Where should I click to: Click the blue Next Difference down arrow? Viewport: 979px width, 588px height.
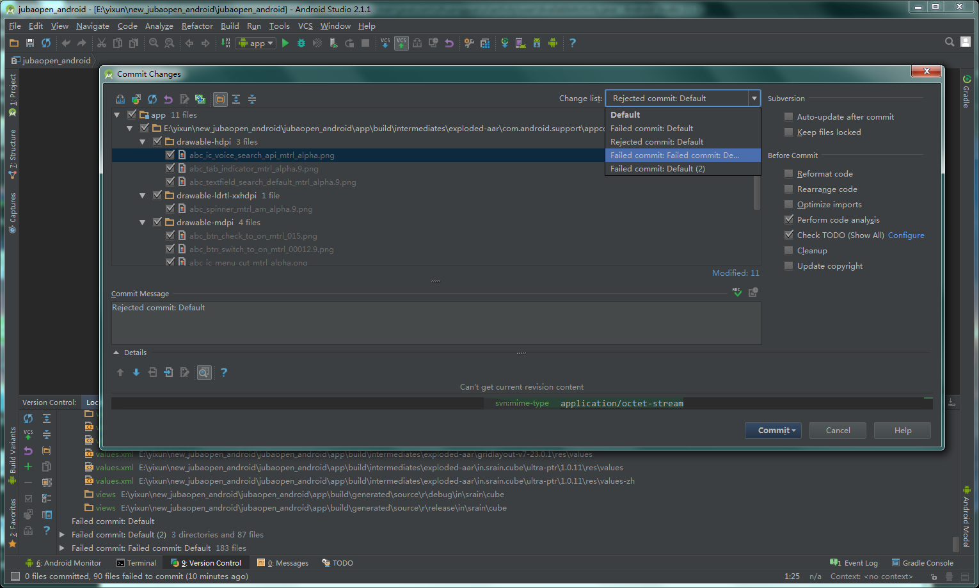[136, 372]
